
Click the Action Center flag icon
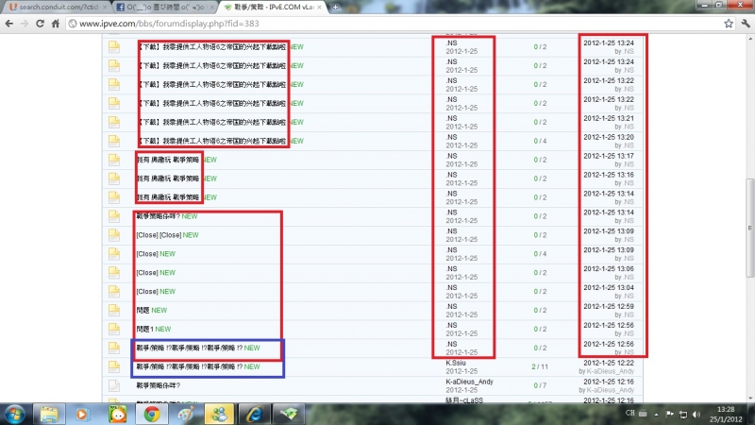coord(670,415)
